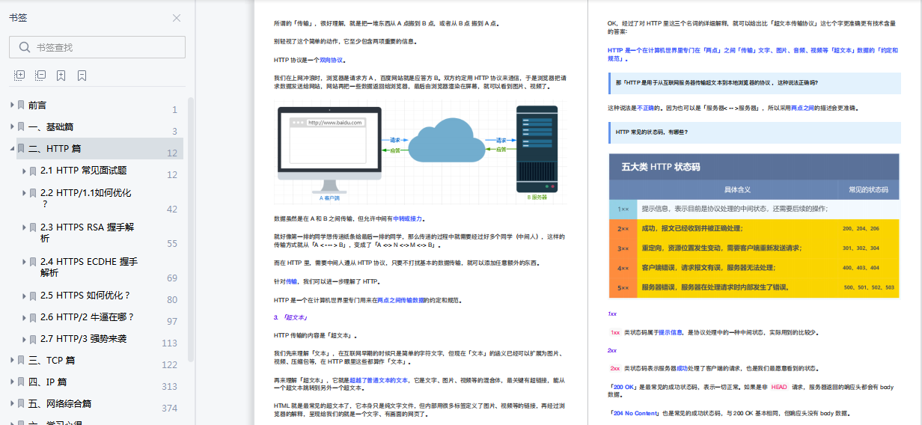Collapse the 二、HTTP 篇 bookmark arrow
The height and width of the screenshot is (425, 922).
tap(12, 149)
